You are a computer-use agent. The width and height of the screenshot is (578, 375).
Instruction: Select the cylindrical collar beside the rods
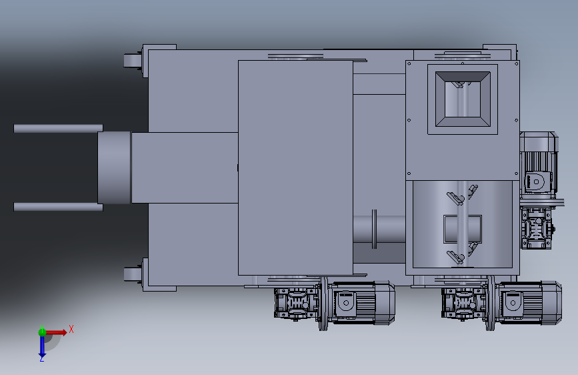click(114, 167)
